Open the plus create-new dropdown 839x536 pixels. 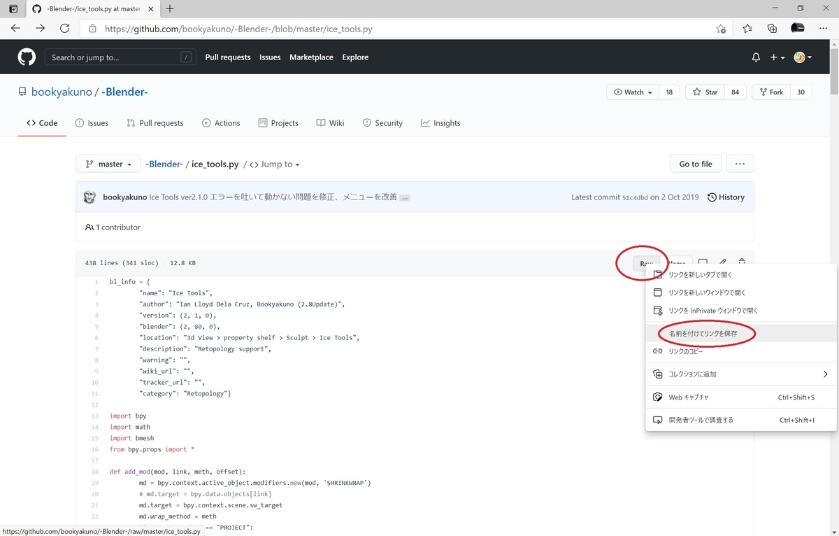click(777, 57)
